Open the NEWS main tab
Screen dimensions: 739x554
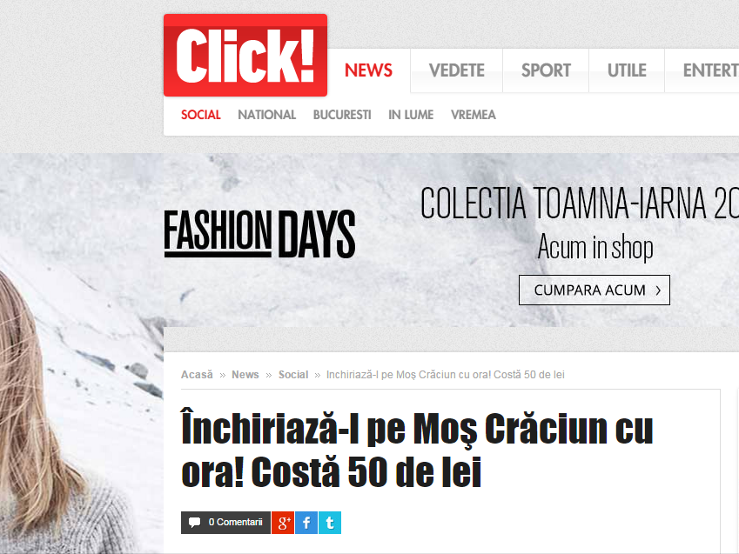pos(368,70)
